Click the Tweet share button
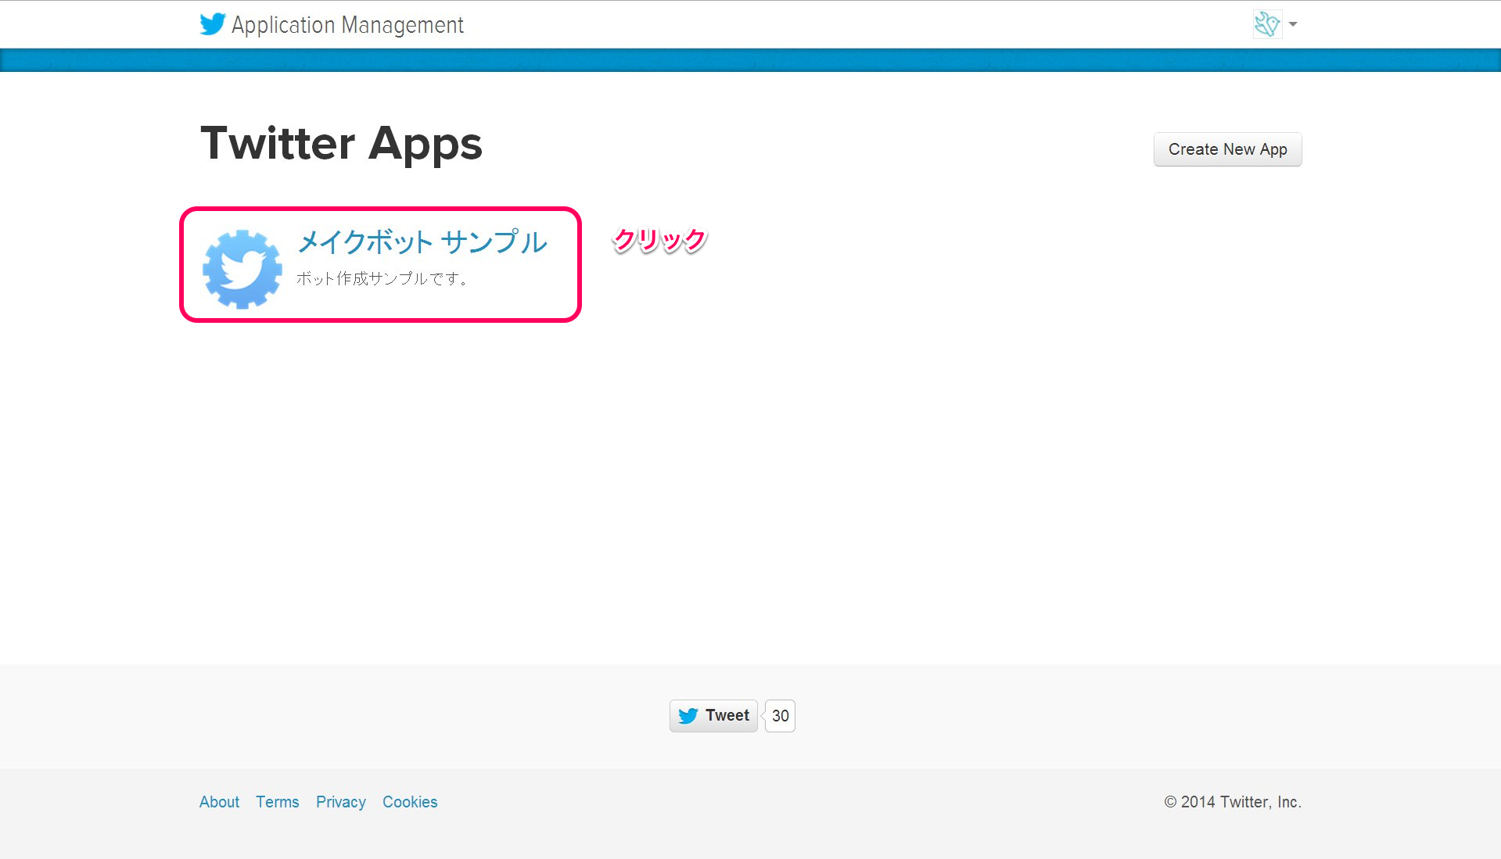This screenshot has width=1501, height=859. click(x=713, y=715)
